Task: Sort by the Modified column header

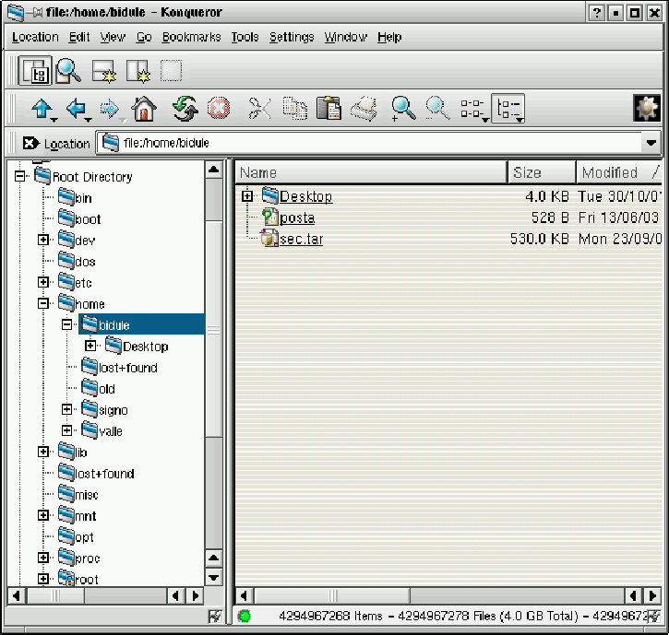Action: [618, 172]
